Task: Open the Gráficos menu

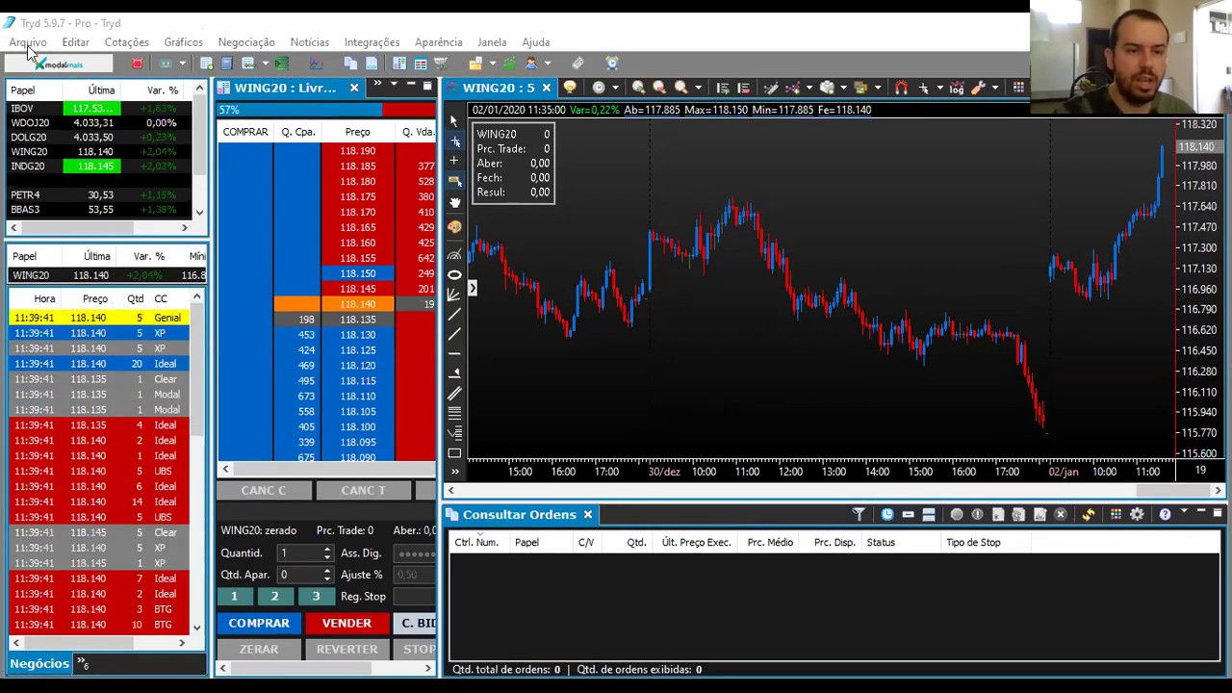Action: [x=183, y=42]
